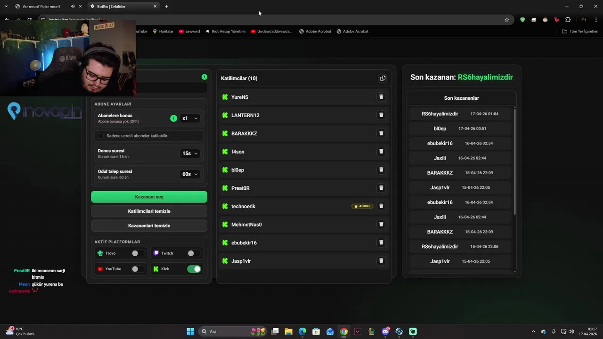This screenshot has width=603, height=339.
Task: Click the info icon beside Abonelere bonus
Action: [x=173, y=118]
